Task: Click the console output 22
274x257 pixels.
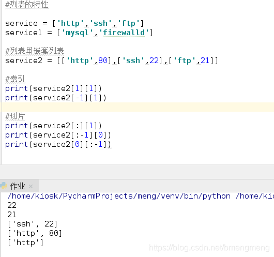Action: (12, 205)
